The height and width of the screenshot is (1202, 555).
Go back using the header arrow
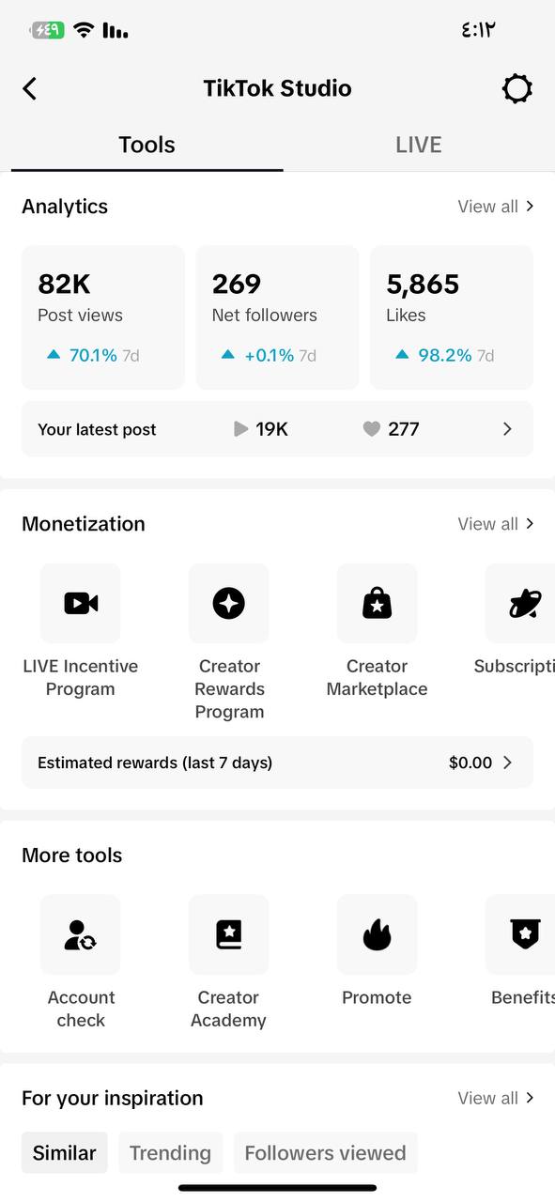pyautogui.click(x=30, y=89)
